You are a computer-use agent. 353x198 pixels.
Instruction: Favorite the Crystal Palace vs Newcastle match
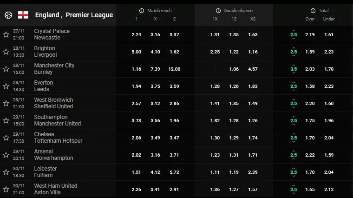(x=6, y=34)
